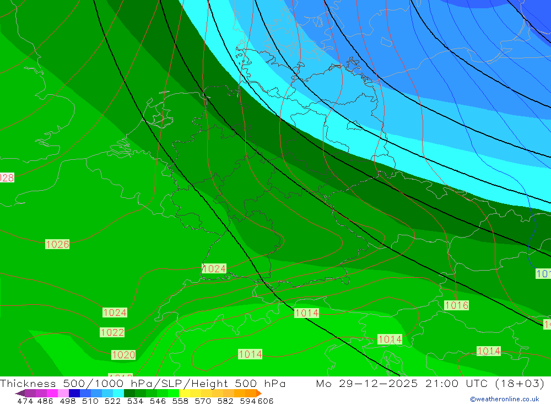The image size is (551, 404).
Task: Pick the pale pink legend swatch above 498
Action: point(63,393)
